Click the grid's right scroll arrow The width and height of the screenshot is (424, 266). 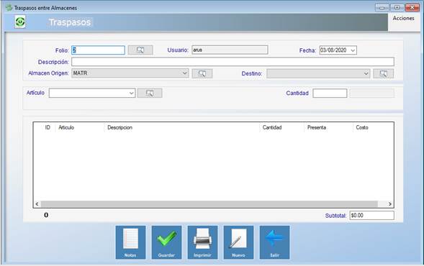click(x=390, y=204)
